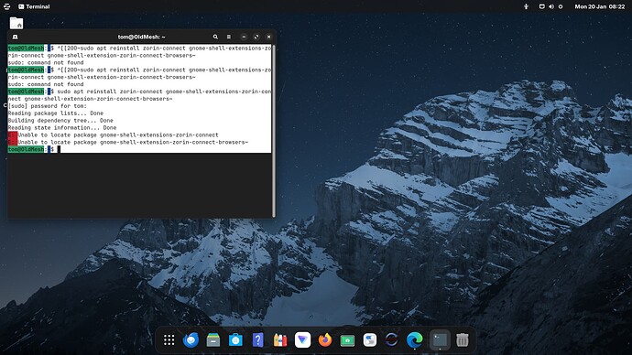Open the Home folder desktop icon
Image resolution: width=632 pixels, height=355 pixels.
[16, 24]
